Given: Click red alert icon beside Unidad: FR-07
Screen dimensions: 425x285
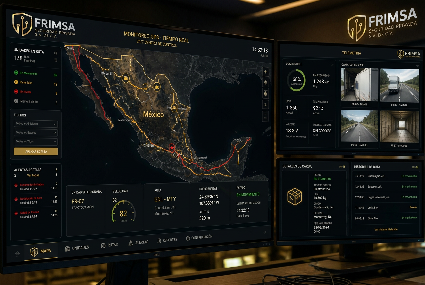Looking at the screenshot, I should [x=16, y=185].
